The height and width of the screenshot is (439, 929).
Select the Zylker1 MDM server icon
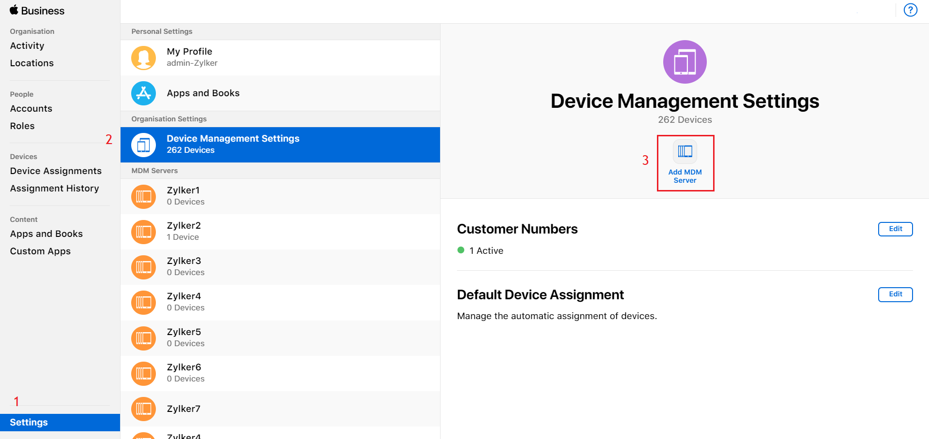143,196
